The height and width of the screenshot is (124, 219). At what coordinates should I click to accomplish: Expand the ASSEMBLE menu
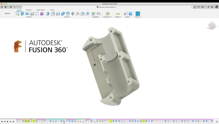(96, 17)
